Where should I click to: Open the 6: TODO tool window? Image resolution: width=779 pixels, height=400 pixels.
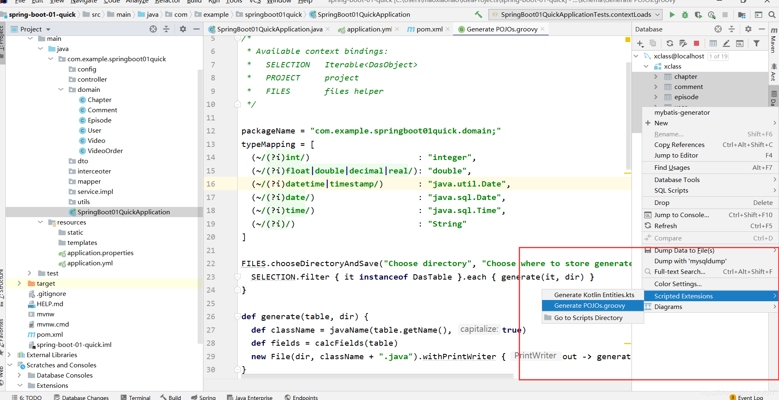pyautogui.click(x=27, y=397)
